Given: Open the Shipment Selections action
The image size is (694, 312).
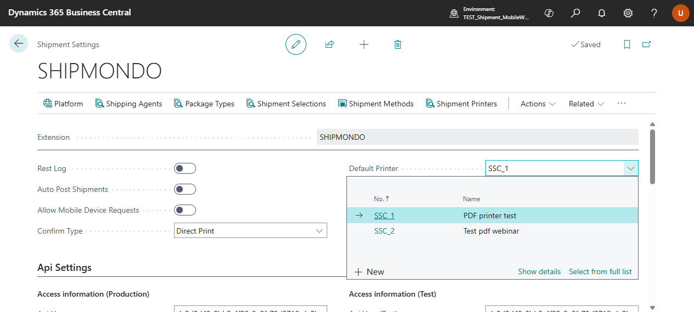Looking at the screenshot, I should [286, 104].
